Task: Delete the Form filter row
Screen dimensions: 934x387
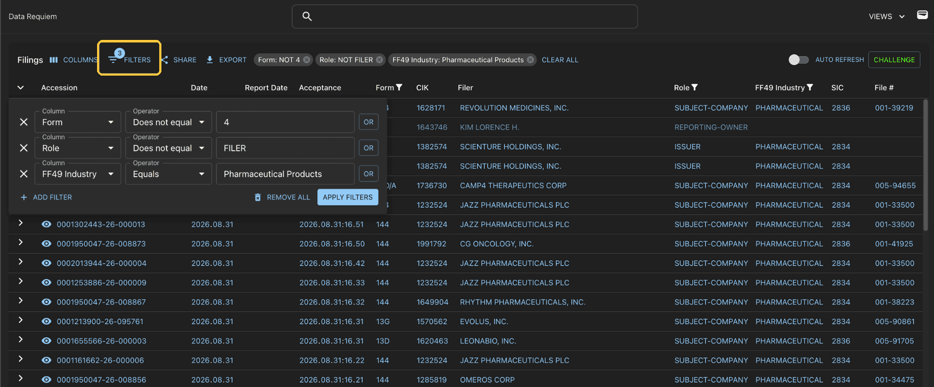Action: click(24, 122)
